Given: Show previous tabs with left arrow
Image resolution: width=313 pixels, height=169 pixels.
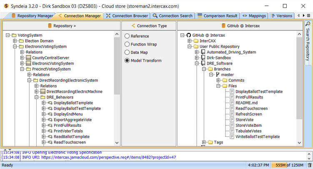Looking at the screenshot, I should coord(299,15).
